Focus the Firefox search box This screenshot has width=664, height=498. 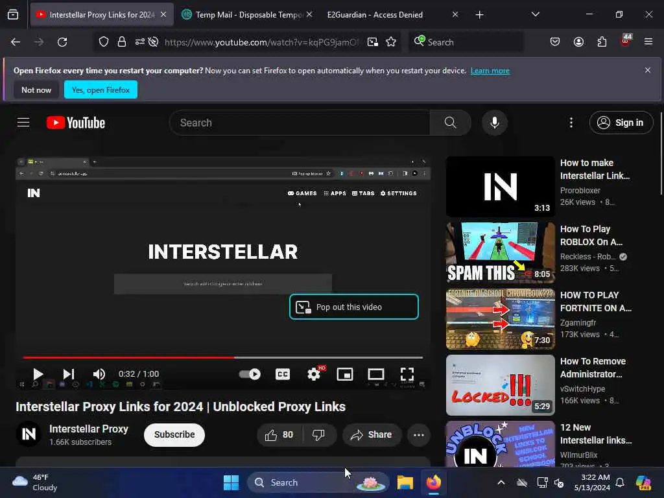point(466,42)
